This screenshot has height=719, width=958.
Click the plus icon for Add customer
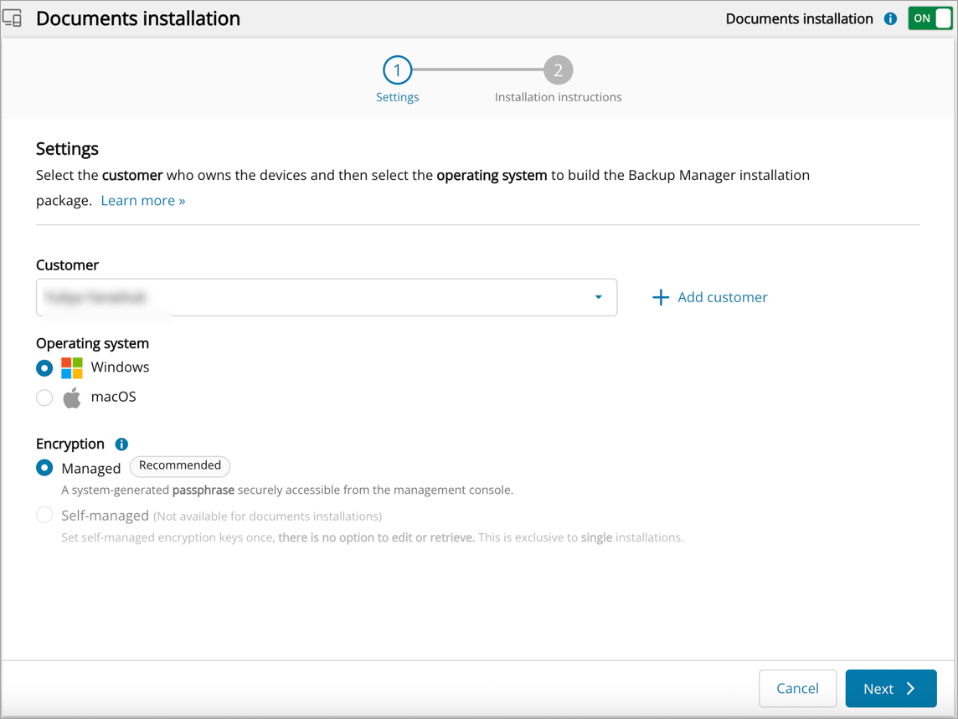661,297
